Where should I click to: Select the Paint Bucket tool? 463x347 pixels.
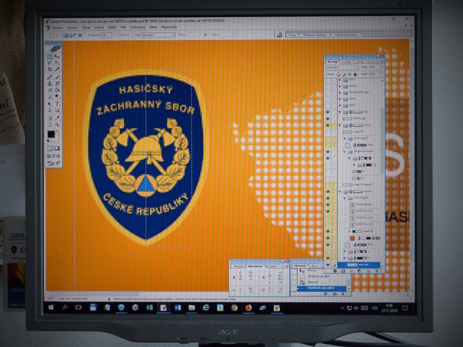point(57,90)
